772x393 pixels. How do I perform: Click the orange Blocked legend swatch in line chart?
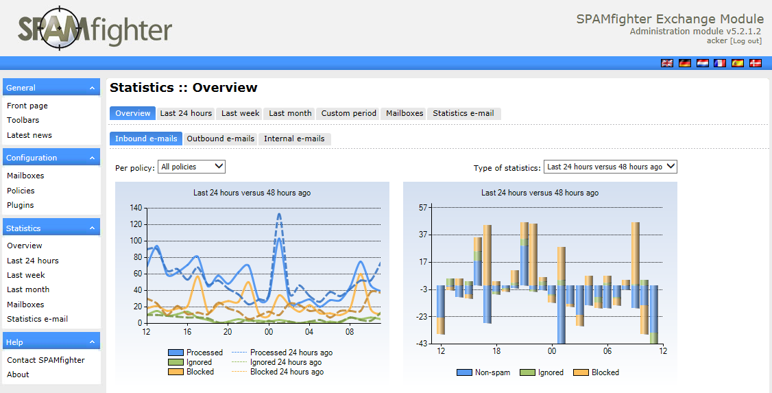[176, 372]
